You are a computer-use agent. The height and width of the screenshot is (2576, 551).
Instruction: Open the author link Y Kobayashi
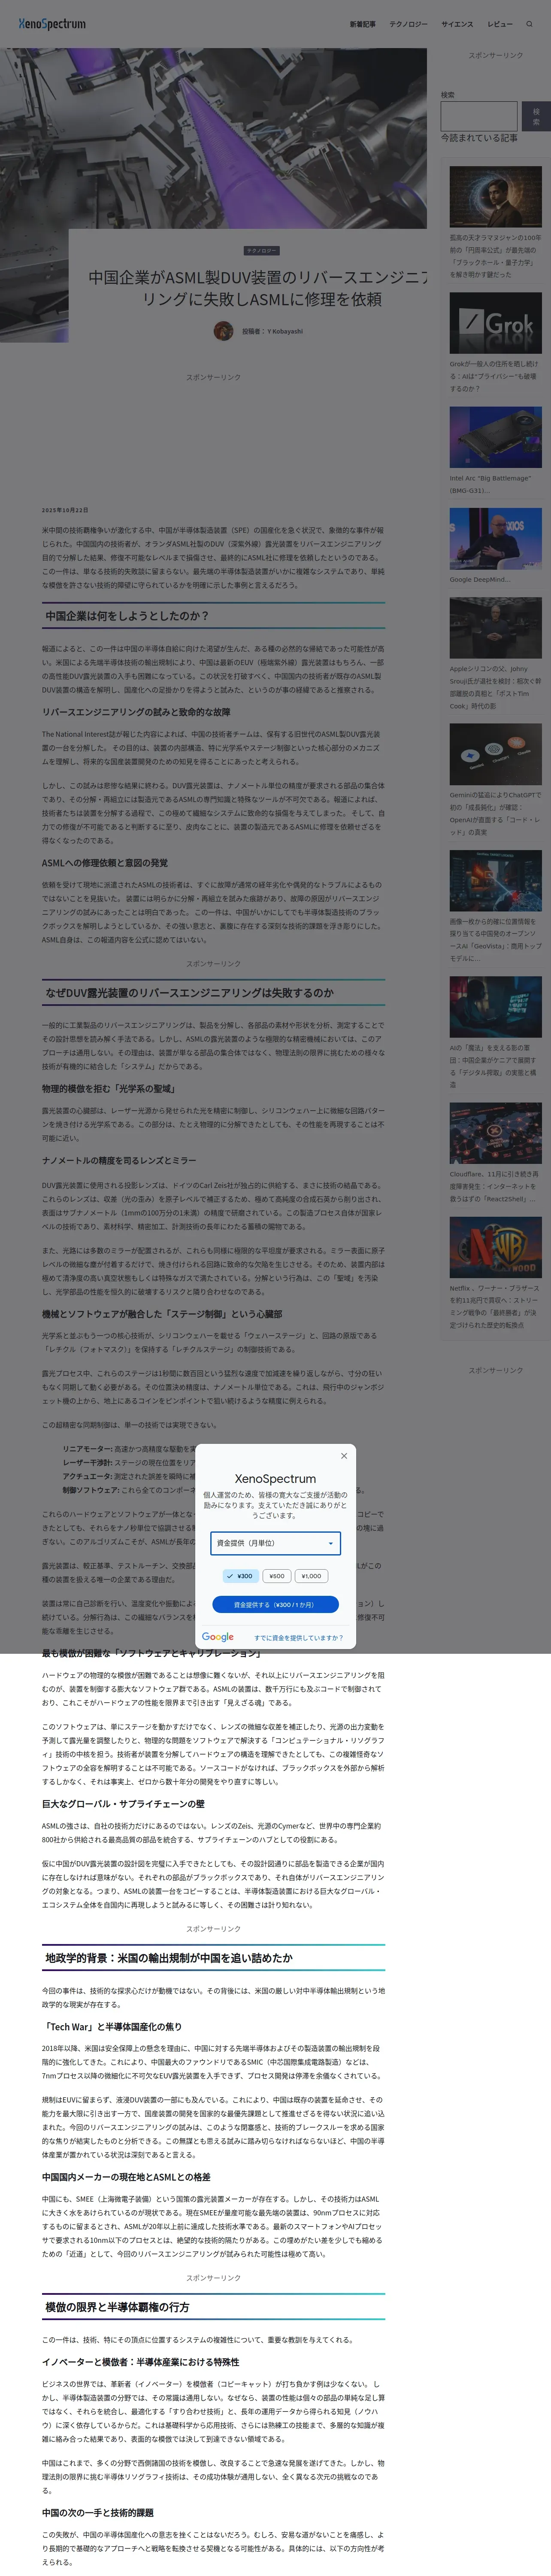[284, 331]
